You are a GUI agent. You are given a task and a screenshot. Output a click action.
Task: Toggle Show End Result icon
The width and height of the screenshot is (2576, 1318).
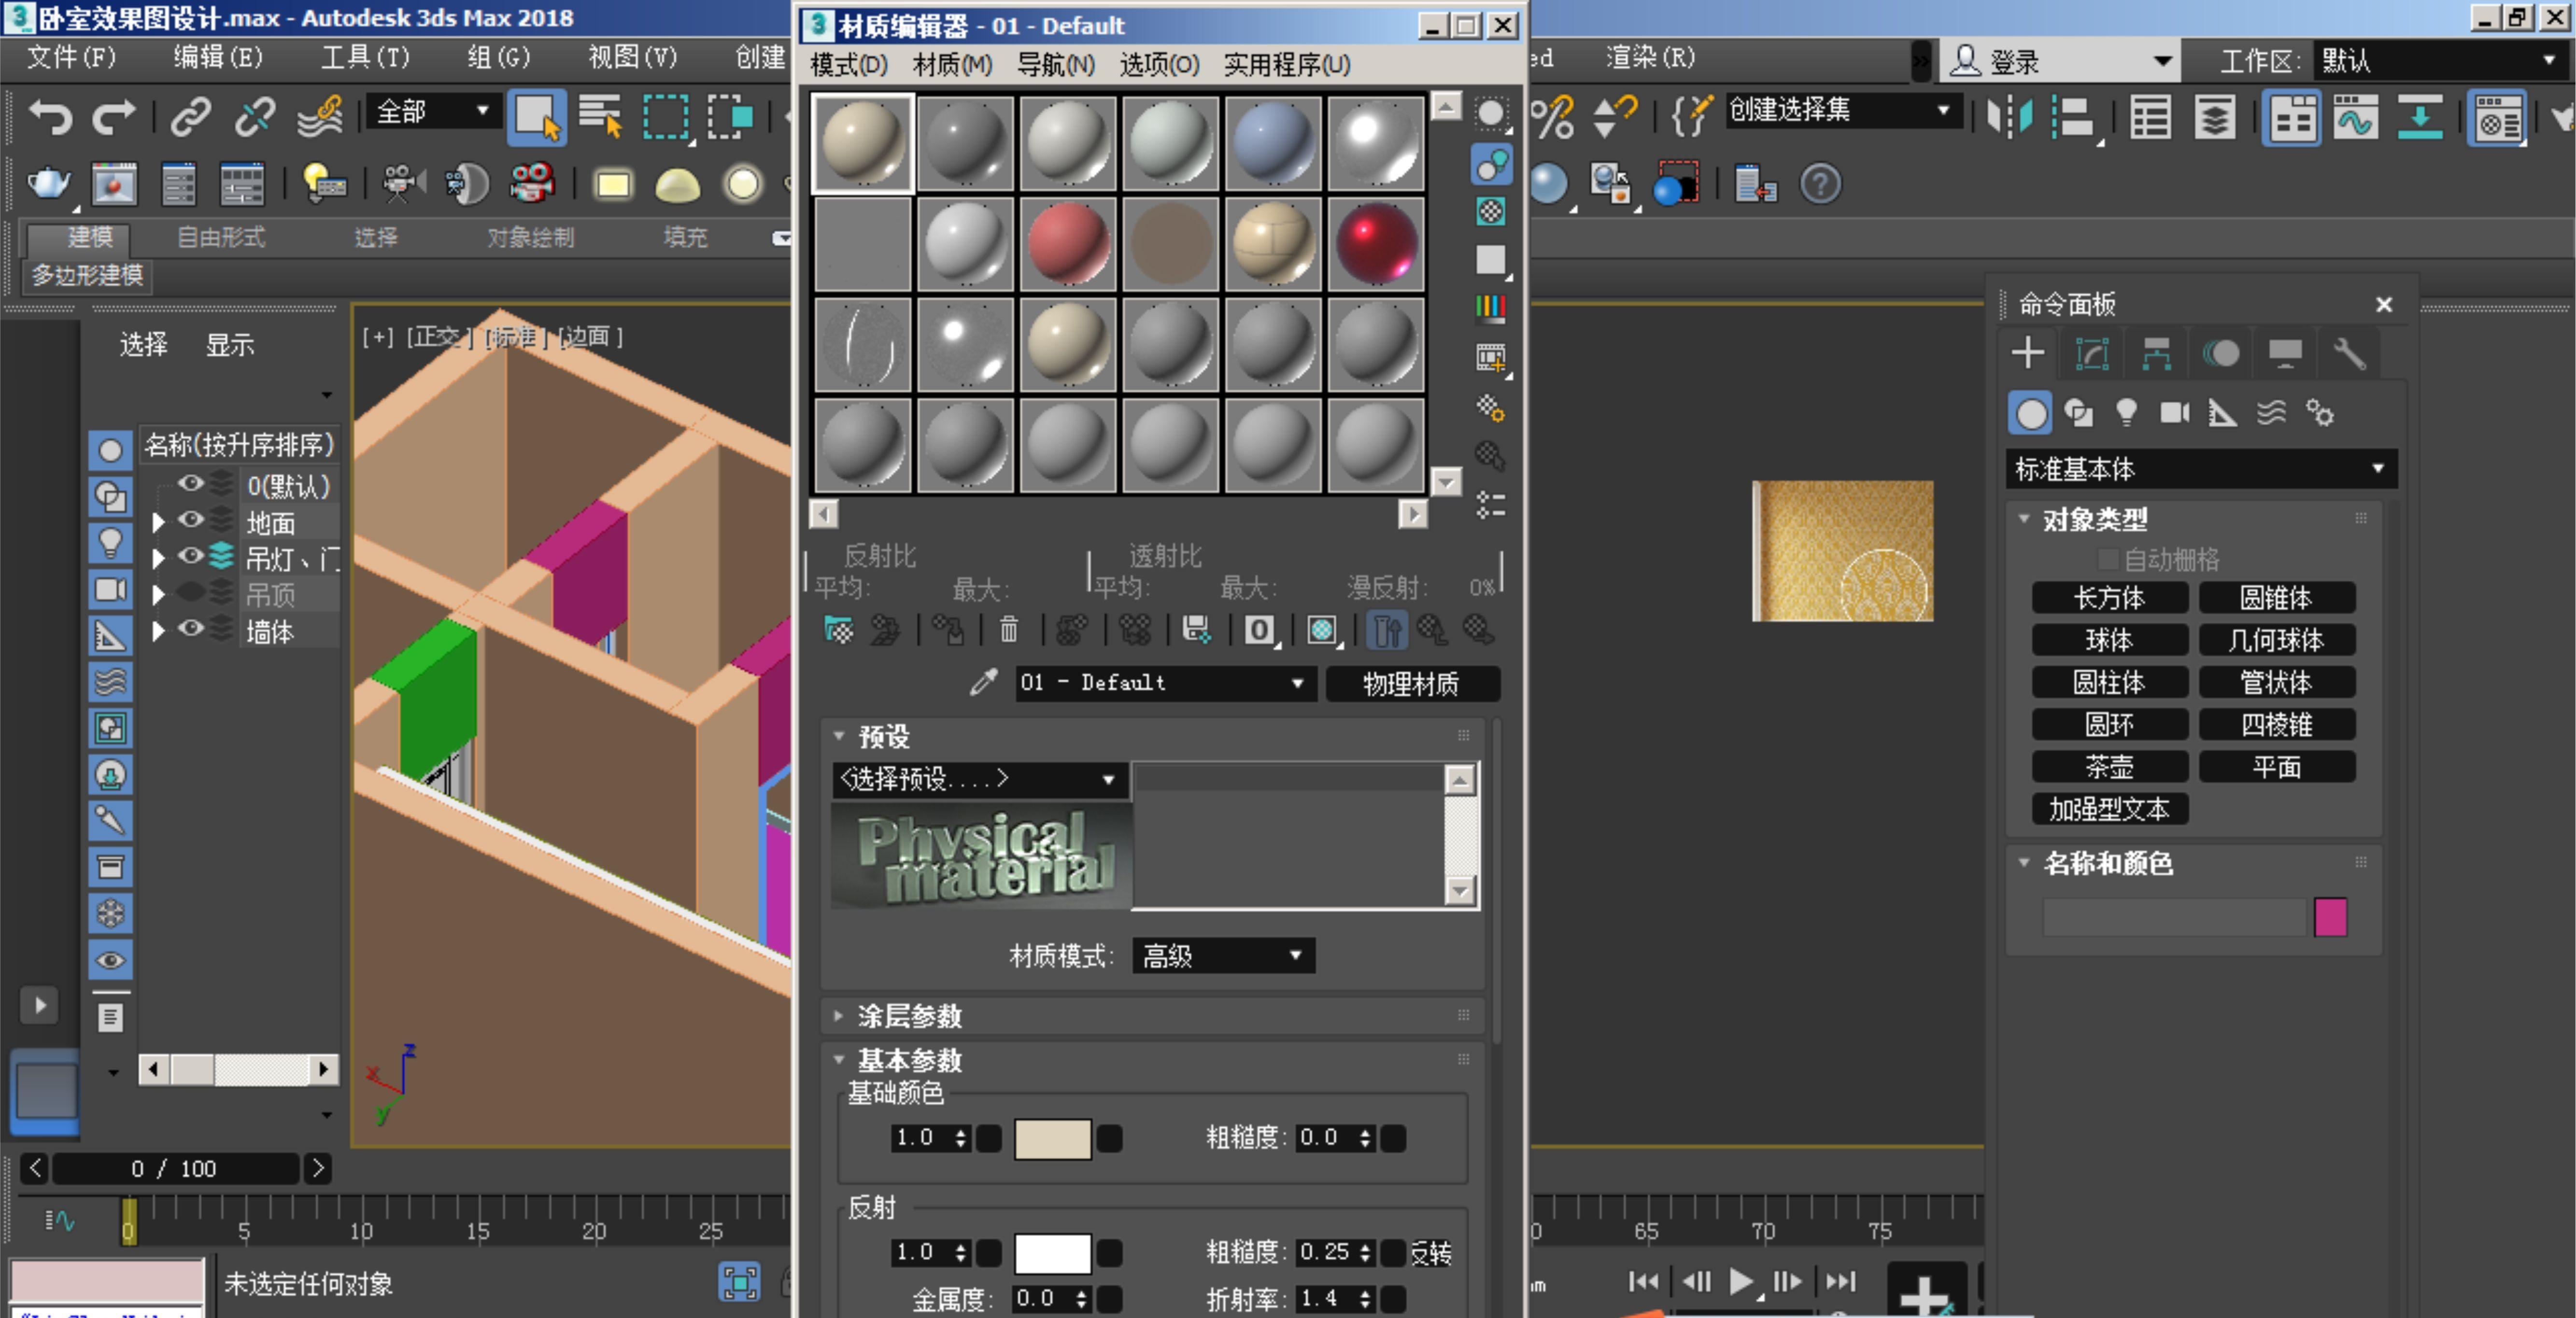pyautogui.click(x=1386, y=630)
